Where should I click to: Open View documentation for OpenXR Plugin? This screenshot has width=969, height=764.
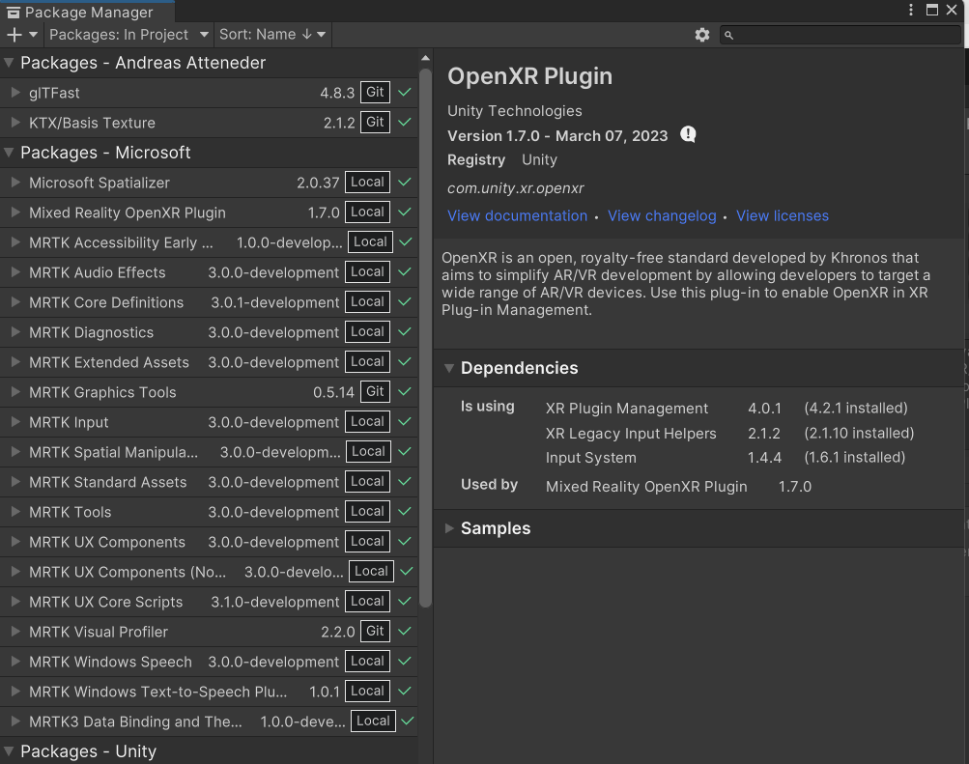click(x=517, y=215)
